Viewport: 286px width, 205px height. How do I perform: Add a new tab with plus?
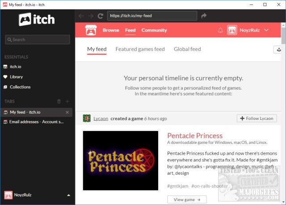(x=67, y=102)
